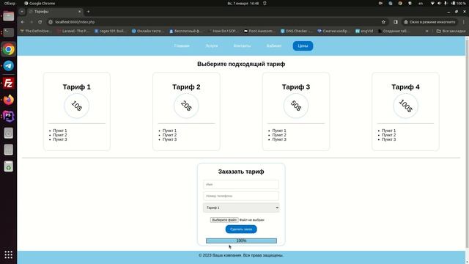This screenshot has width=469, height=264.
Task: Open Telegram from the dock
Action: [x=8, y=66]
